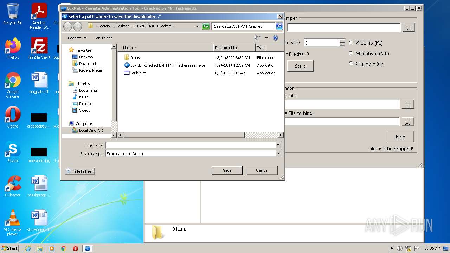Go to Downloads in Favorites

point(88,64)
